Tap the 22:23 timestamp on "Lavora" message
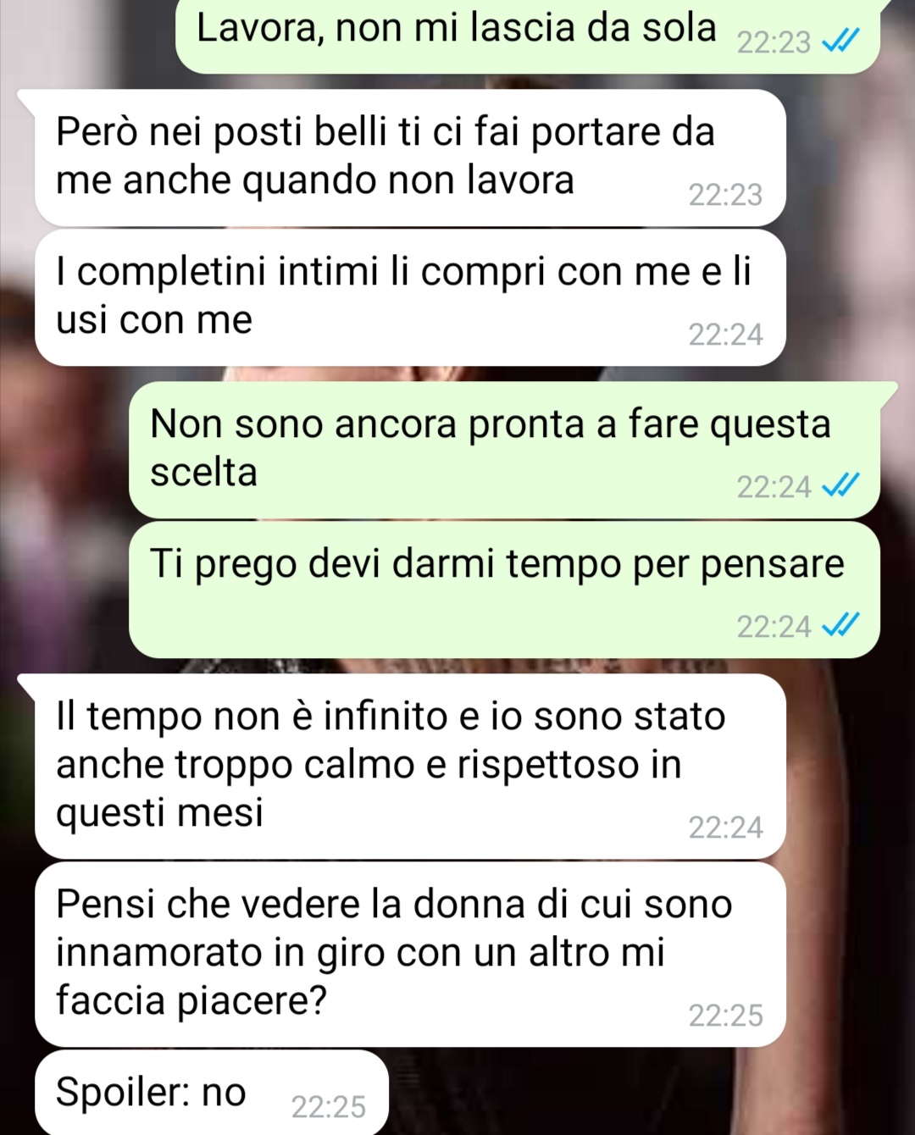 [x=774, y=42]
